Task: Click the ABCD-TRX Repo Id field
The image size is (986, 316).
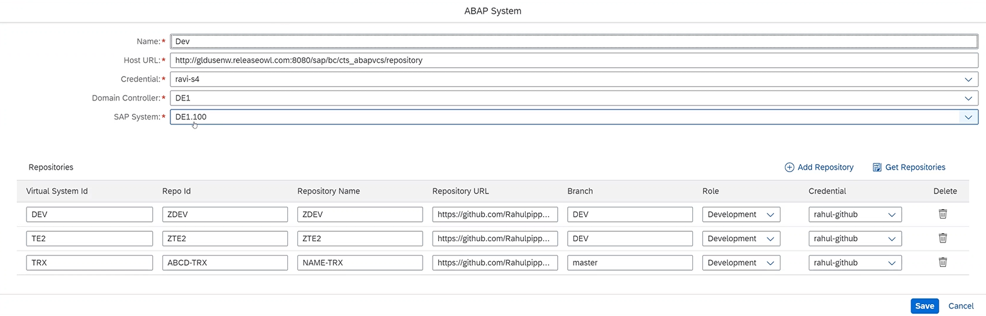Action: click(224, 263)
